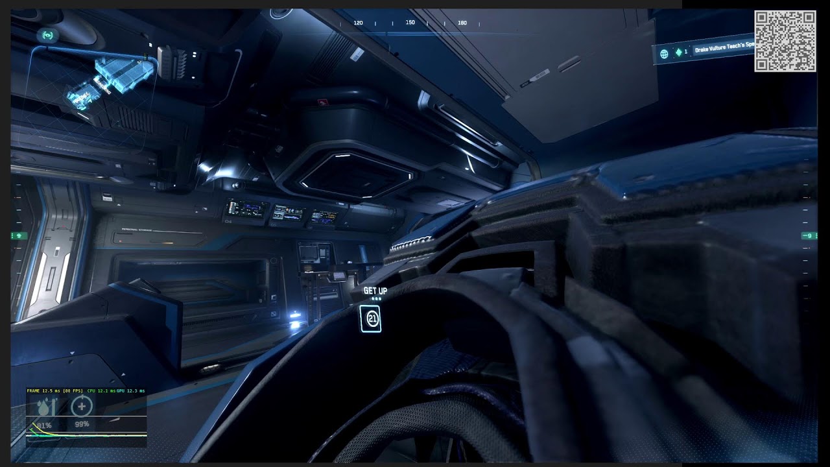830x467 pixels.
Task: Click the 150 compass heading mark
Action: pos(410,22)
